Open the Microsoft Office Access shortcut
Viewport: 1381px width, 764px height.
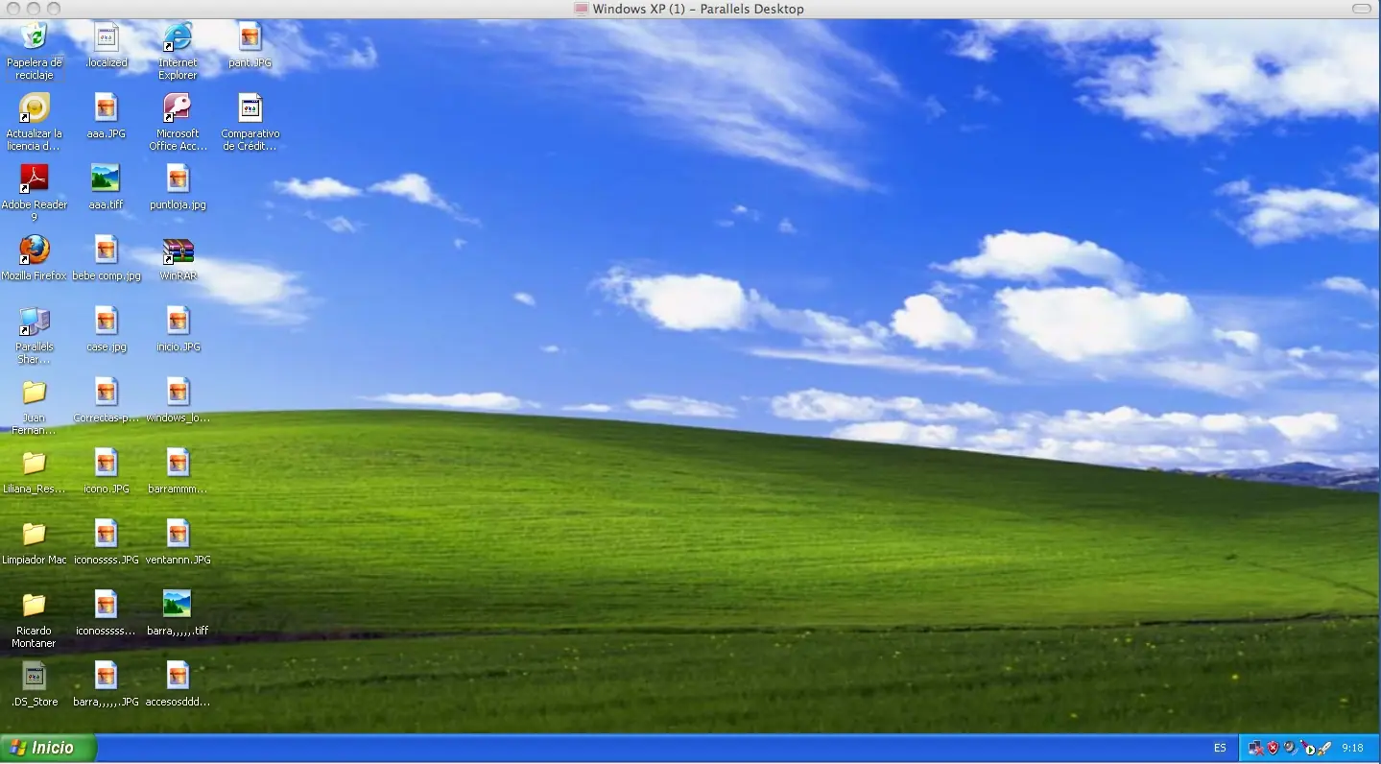178,107
